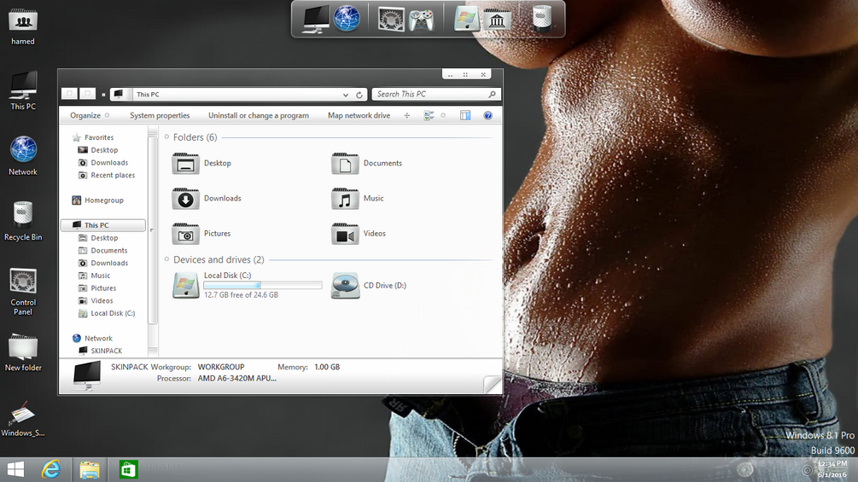Image resolution: width=858 pixels, height=482 pixels.
Task: Click the library building icon in dock
Action: [497, 20]
